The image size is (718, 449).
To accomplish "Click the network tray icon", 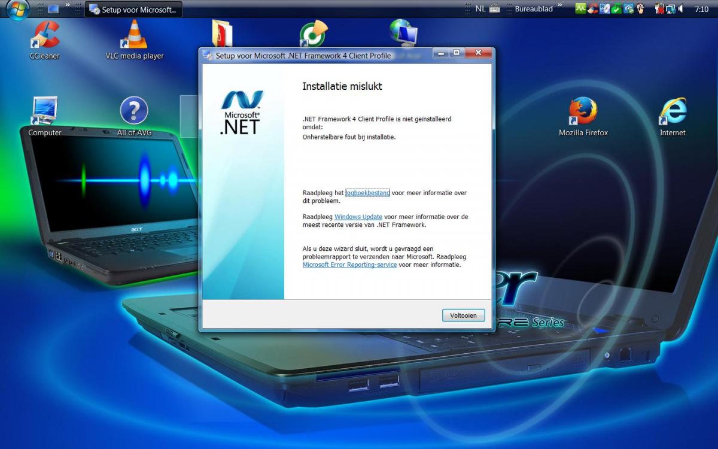I will point(670,9).
